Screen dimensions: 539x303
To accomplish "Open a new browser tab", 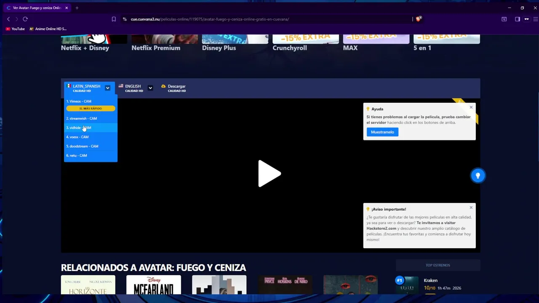I will tap(77, 8).
